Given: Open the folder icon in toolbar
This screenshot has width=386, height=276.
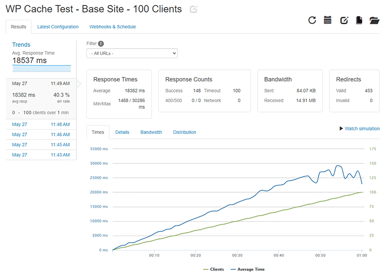Looking at the screenshot, I should [374, 20].
